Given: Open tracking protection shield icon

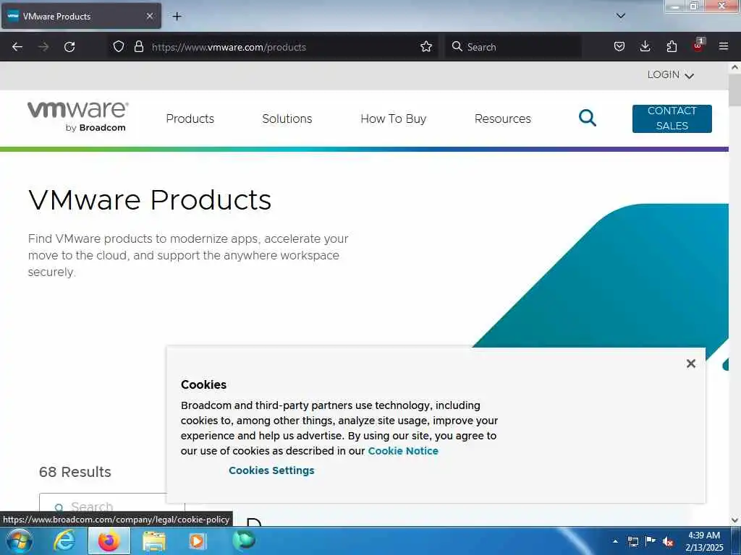Looking at the screenshot, I should (119, 46).
